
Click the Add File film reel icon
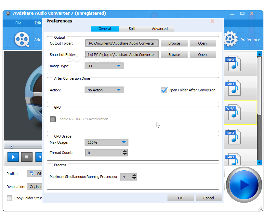pyautogui.click(x=22, y=39)
